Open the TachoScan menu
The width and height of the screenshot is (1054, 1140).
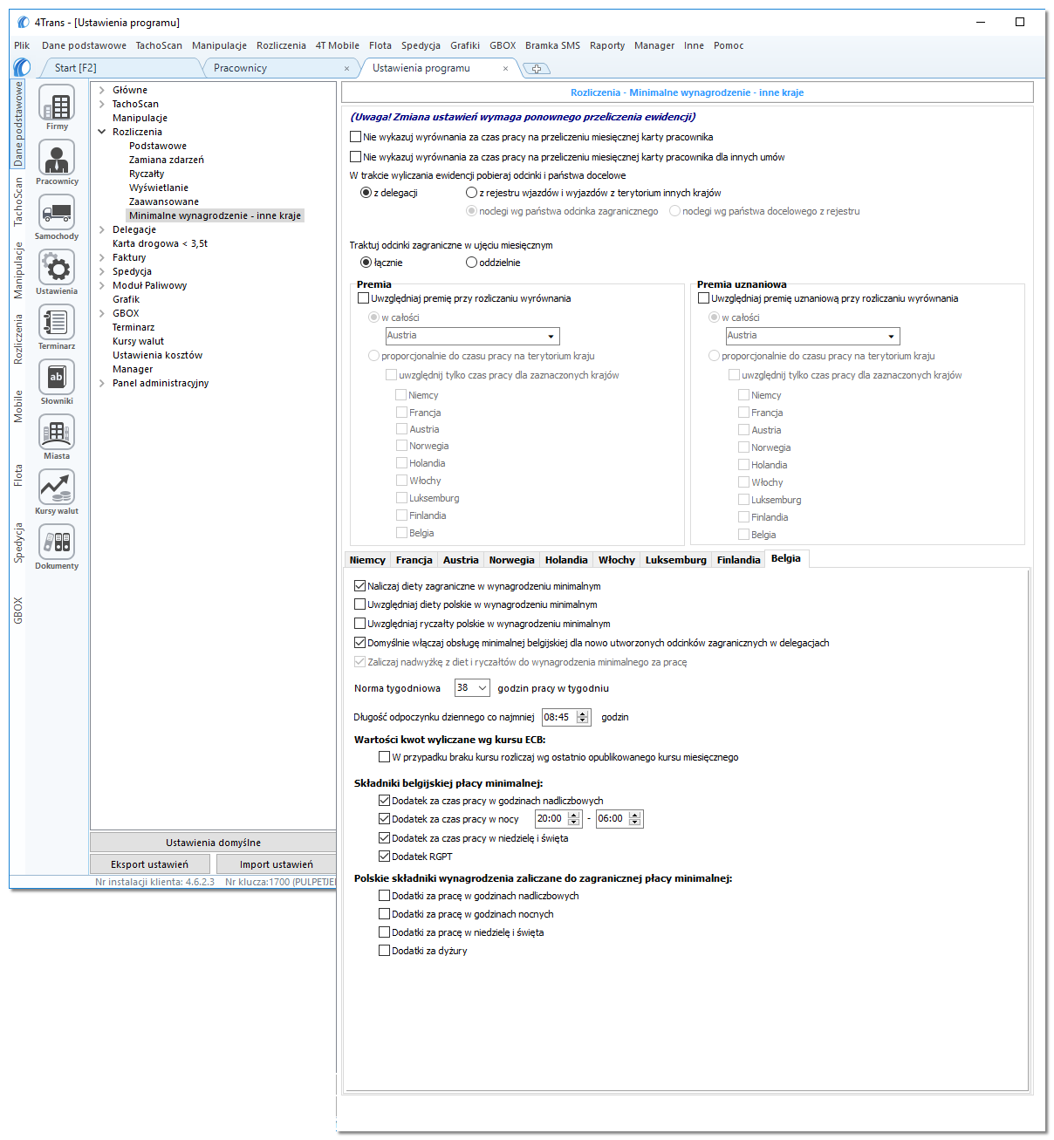[159, 45]
